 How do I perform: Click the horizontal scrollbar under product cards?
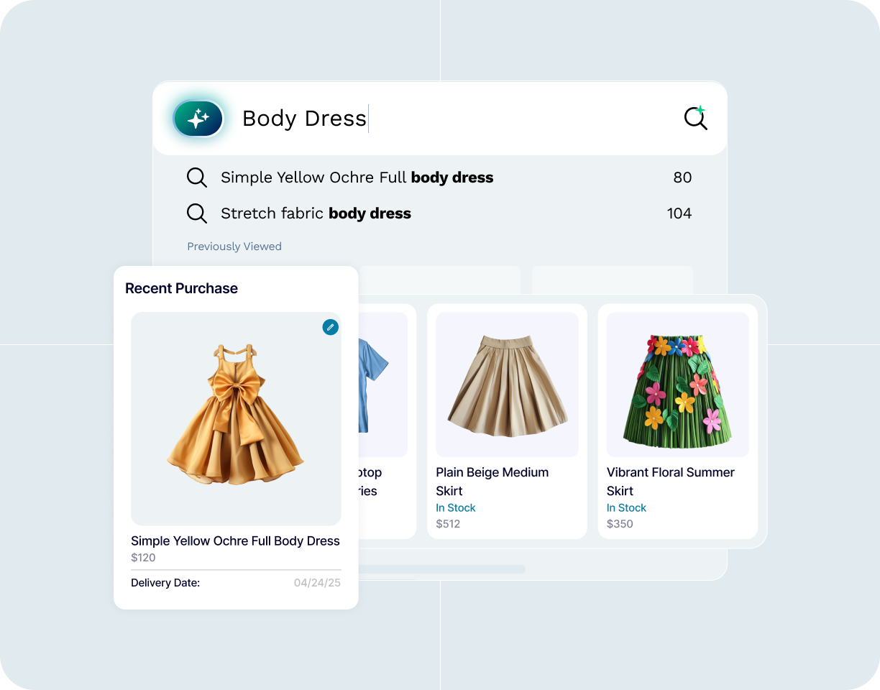click(441, 569)
